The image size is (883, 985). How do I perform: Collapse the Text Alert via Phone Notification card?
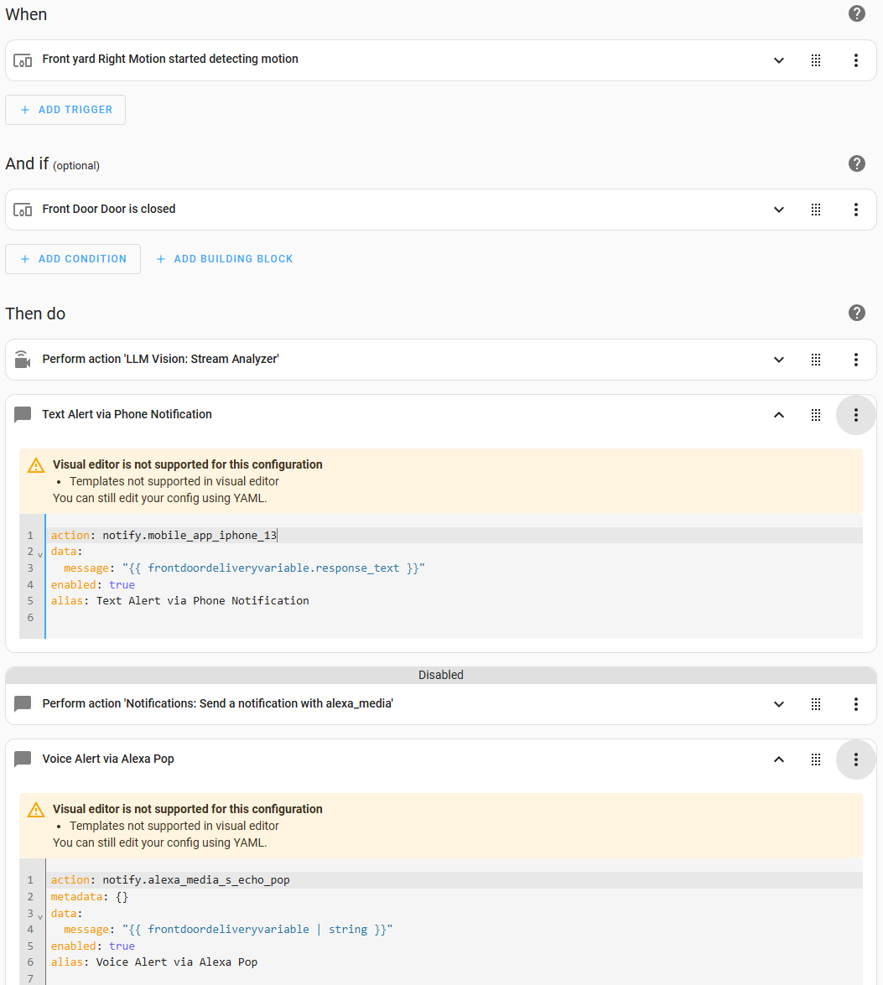click(x=778, y=414)
